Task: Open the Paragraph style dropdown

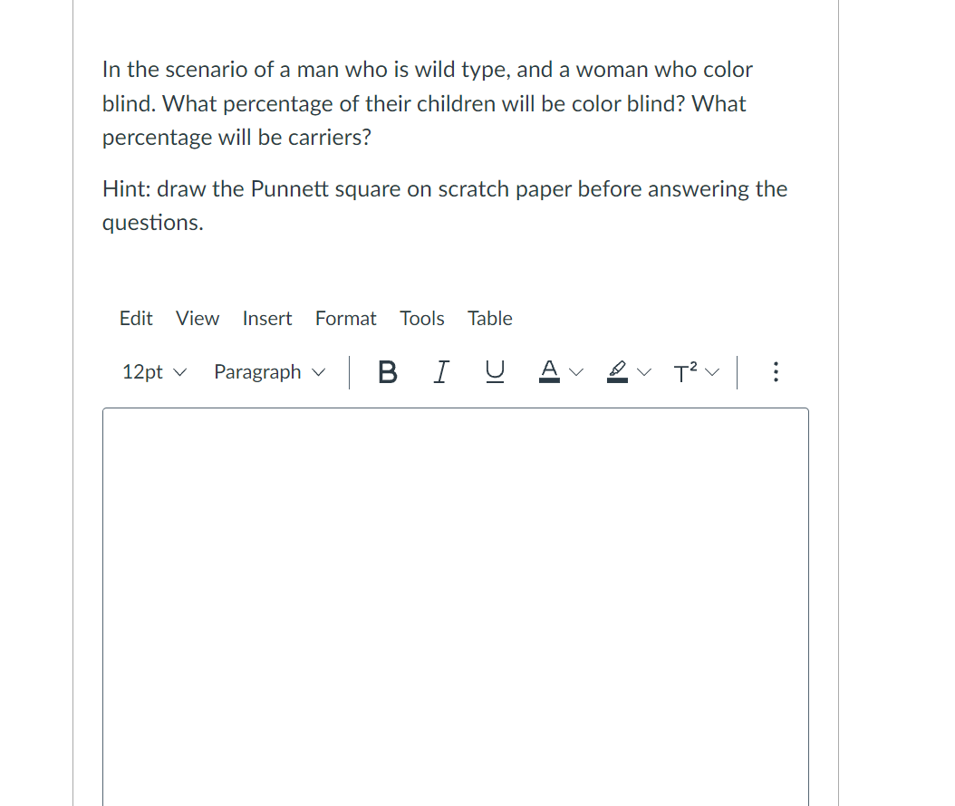Action: [268, 371]
